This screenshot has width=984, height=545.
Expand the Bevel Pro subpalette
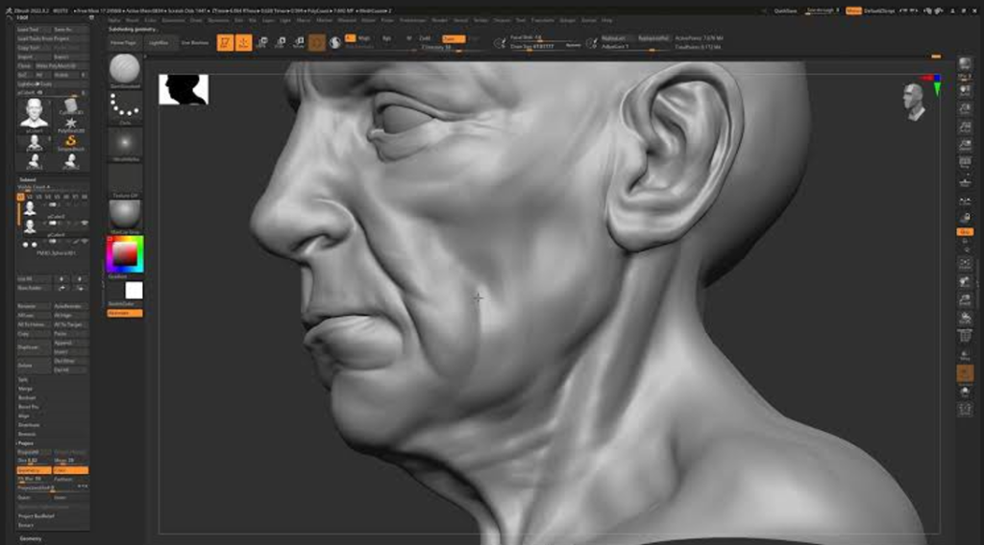(28, 407)
